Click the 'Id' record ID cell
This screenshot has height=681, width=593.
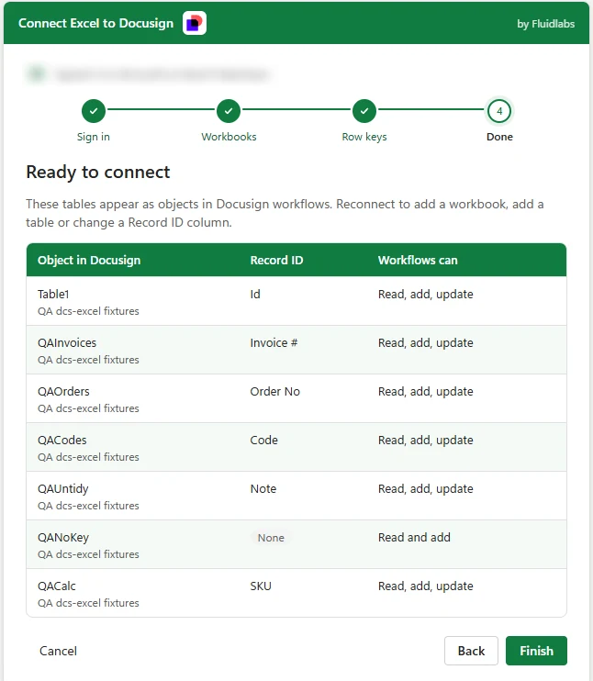(x=255, y=294)
